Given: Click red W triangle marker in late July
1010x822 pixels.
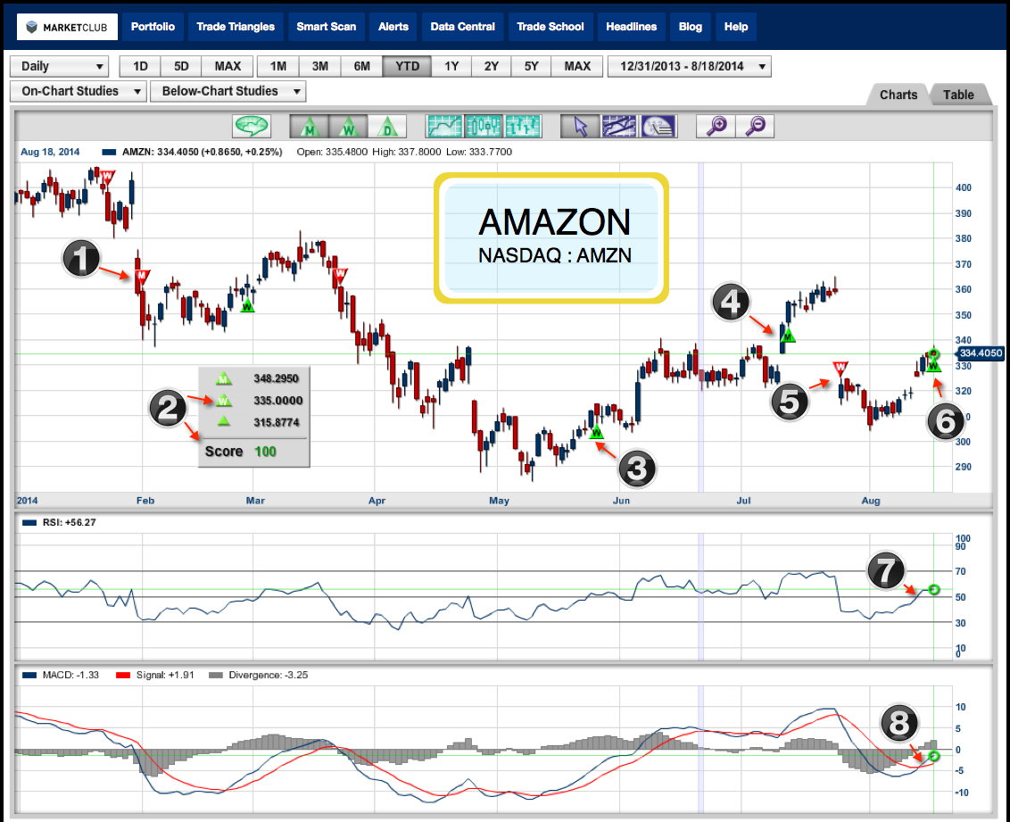Looking at the screenshot, I should 840,369.
